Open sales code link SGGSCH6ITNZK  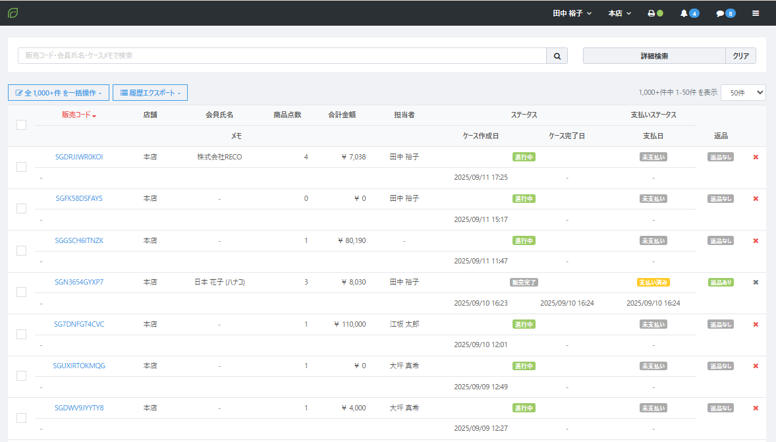[79, 240]
